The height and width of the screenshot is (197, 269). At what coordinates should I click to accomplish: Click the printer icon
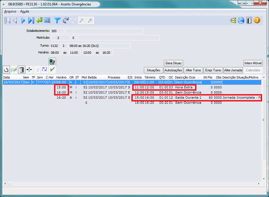click(x=241, y=20)
